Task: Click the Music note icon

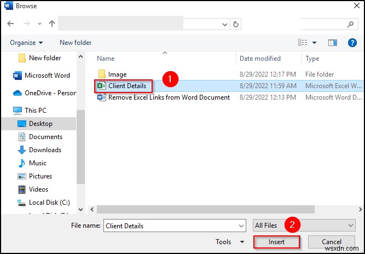Action: point(22,163)
